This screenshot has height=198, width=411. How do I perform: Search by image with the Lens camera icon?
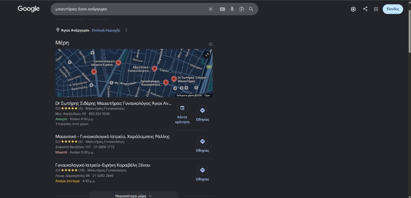tap(241, 9)
